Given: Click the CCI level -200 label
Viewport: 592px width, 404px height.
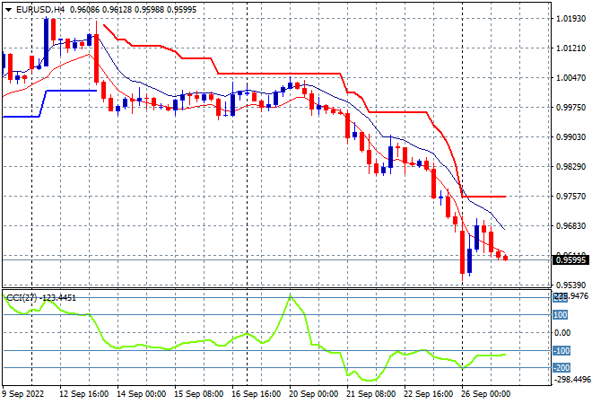Looking at the screenshot, I should point(562,368).
